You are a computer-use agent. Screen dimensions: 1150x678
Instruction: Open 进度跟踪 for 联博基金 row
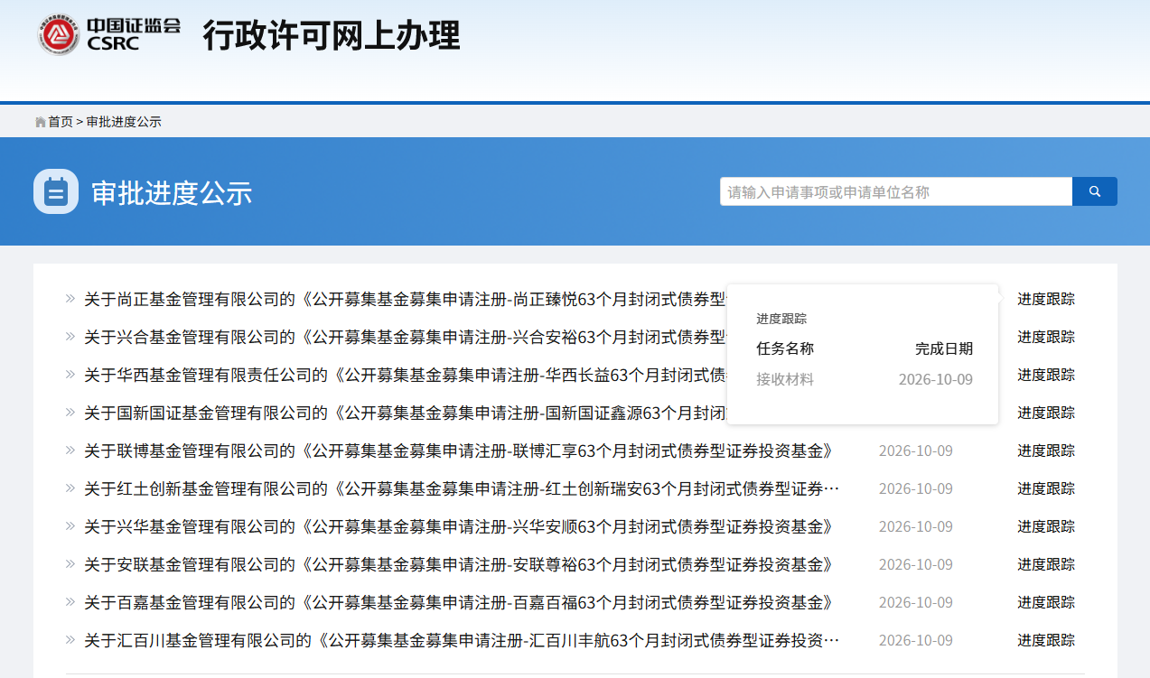click(1046, 450)
